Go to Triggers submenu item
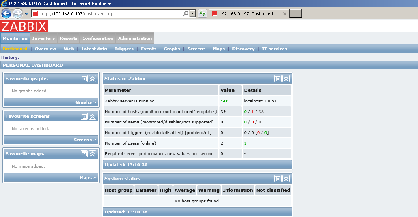The width and height of the screenshot is (418, 217). [x=124, y=49]
